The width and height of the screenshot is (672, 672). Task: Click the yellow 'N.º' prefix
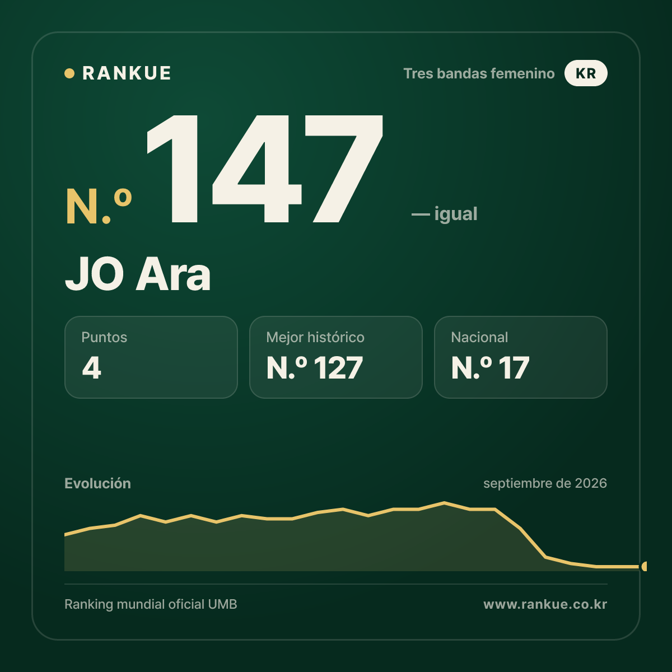pyautogui.click(x=99, y=207)
